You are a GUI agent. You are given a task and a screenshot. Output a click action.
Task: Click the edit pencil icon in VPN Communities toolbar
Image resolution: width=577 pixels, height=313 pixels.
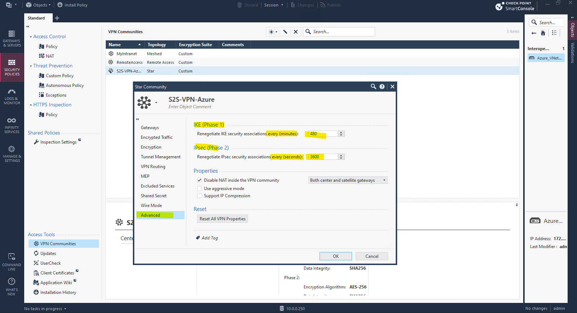point(285,32)
